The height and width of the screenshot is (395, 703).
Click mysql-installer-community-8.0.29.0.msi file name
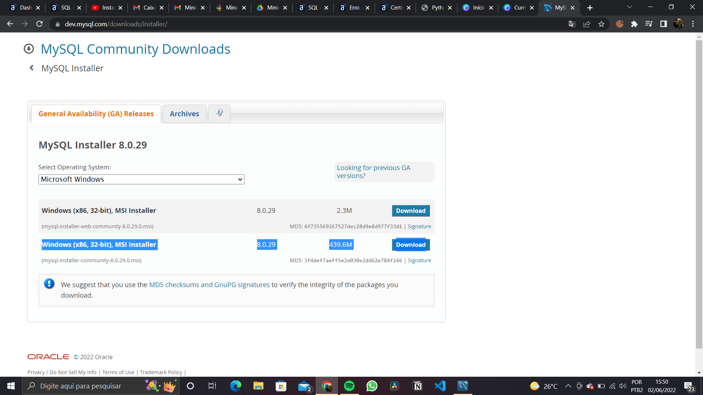[92, 260]
